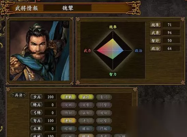The width and height of the screenshot is (187, 137).
Task: Select the 騎射 horse archer tactic
Action: tap(68, 113)
